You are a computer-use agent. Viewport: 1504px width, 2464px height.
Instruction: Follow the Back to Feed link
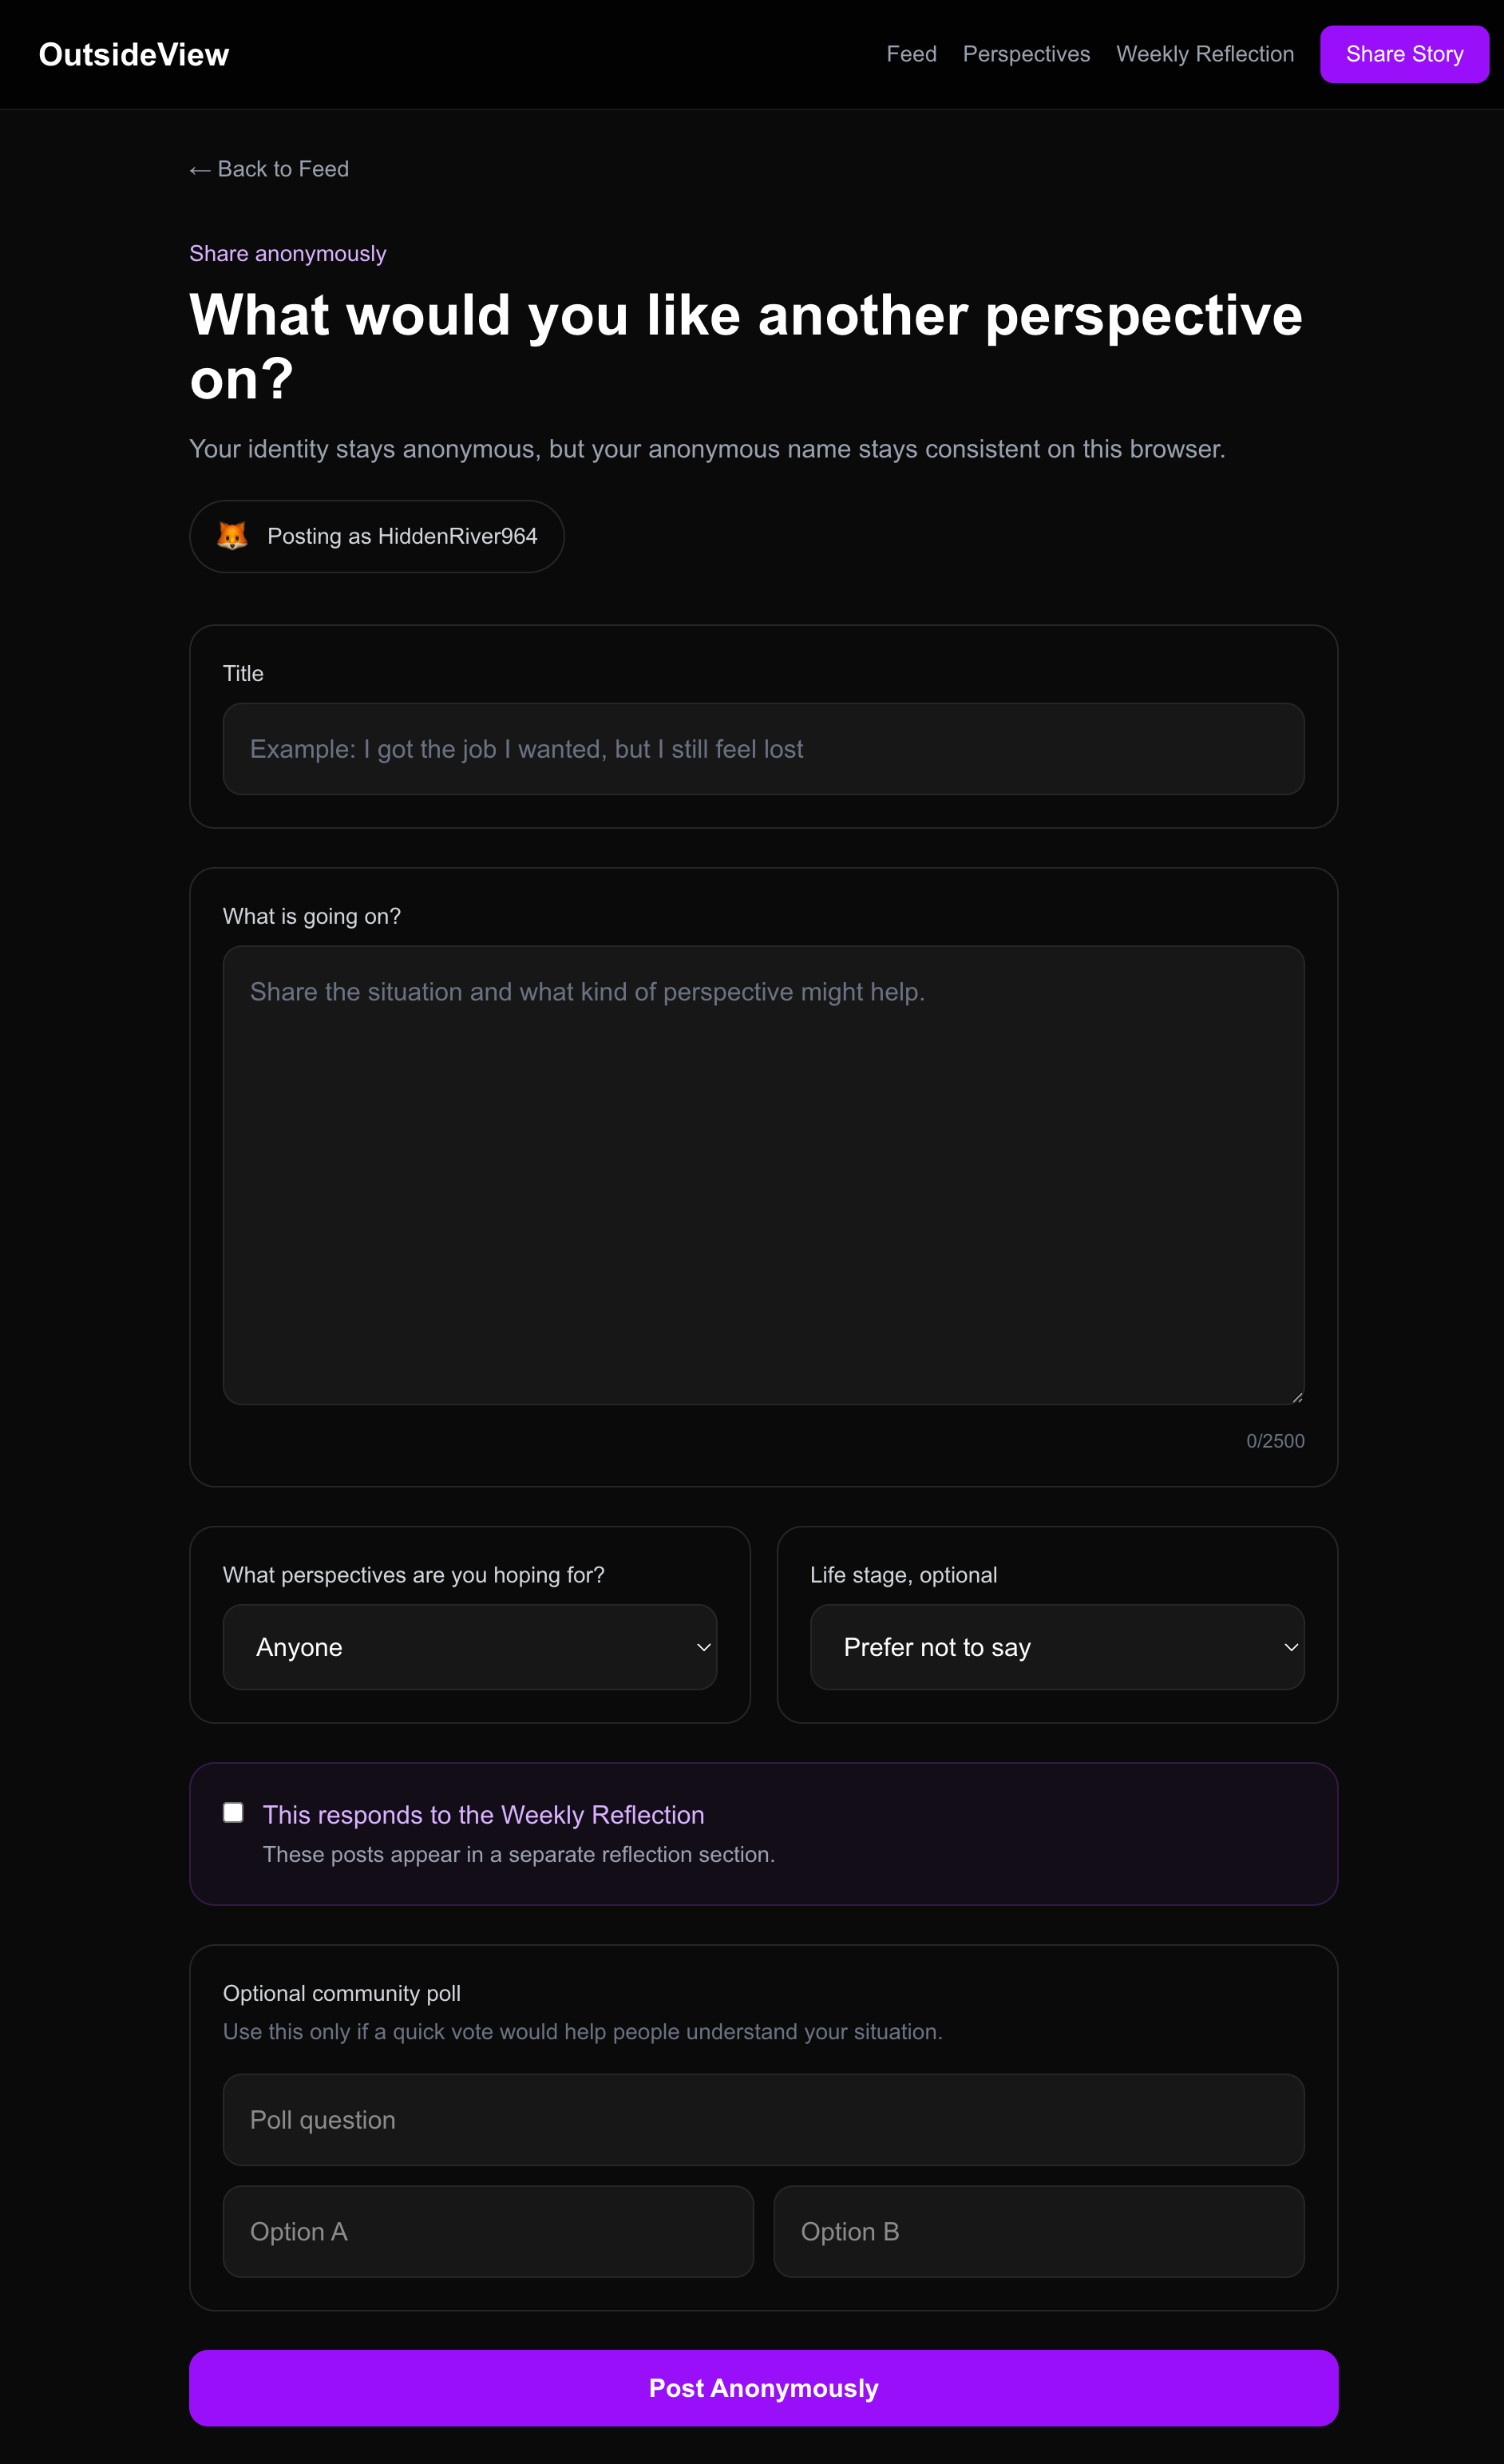pos(269,169)
